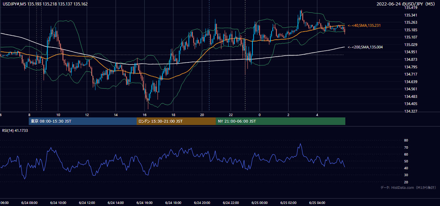
Task: Click the 6/24 08:00 date axis label
Action: [x=29, y=203]
